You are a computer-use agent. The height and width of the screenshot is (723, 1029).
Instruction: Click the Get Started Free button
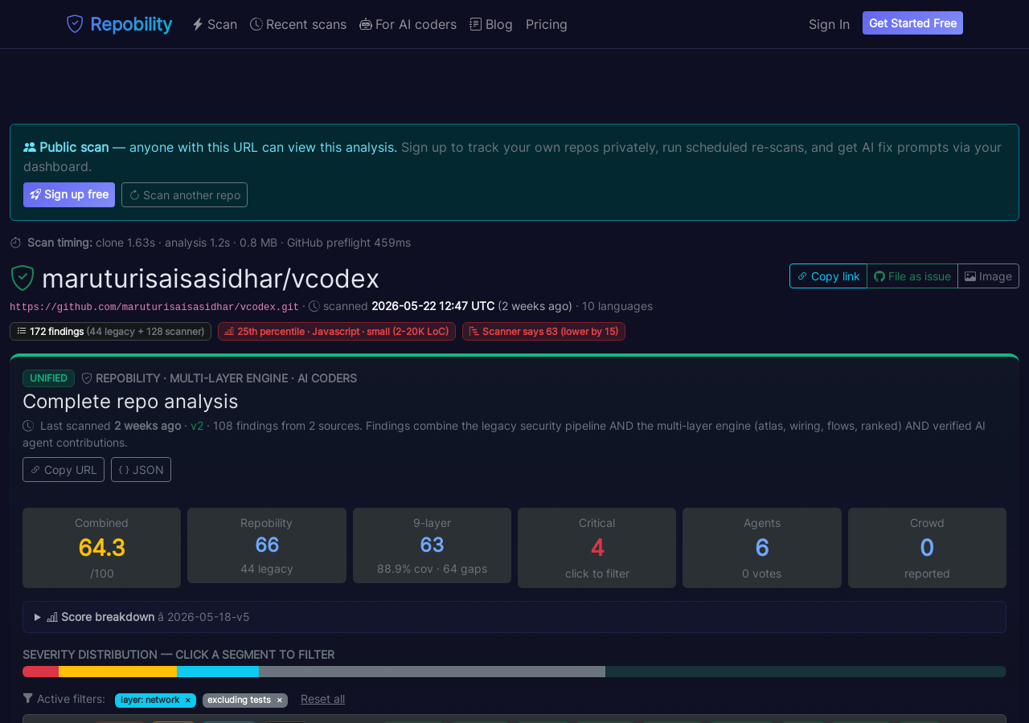pyautogui.click(x=912, y=23)
